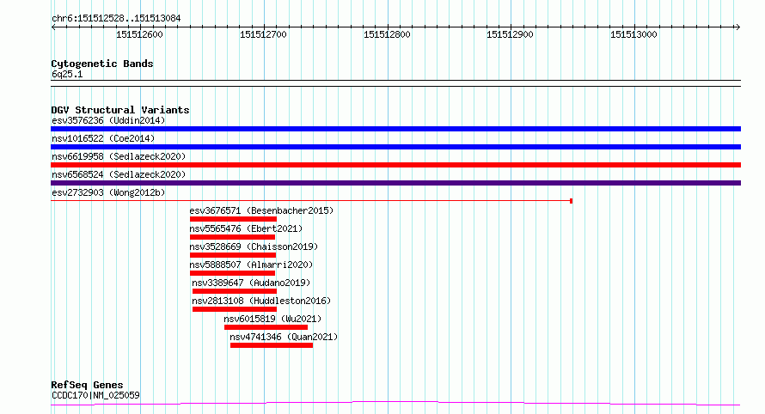Click the red bar for nsv6619958
This screenshot has width=765, height=414.
[395, 165]
